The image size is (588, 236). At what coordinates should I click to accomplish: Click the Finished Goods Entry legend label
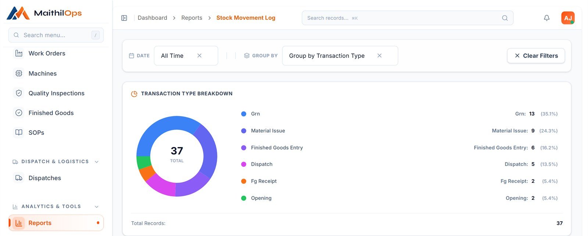click(x=277, y=148)
